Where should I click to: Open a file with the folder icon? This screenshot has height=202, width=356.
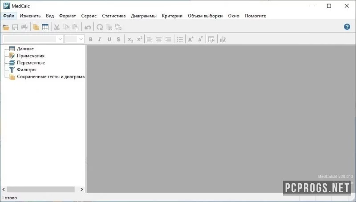pos(6,28)
